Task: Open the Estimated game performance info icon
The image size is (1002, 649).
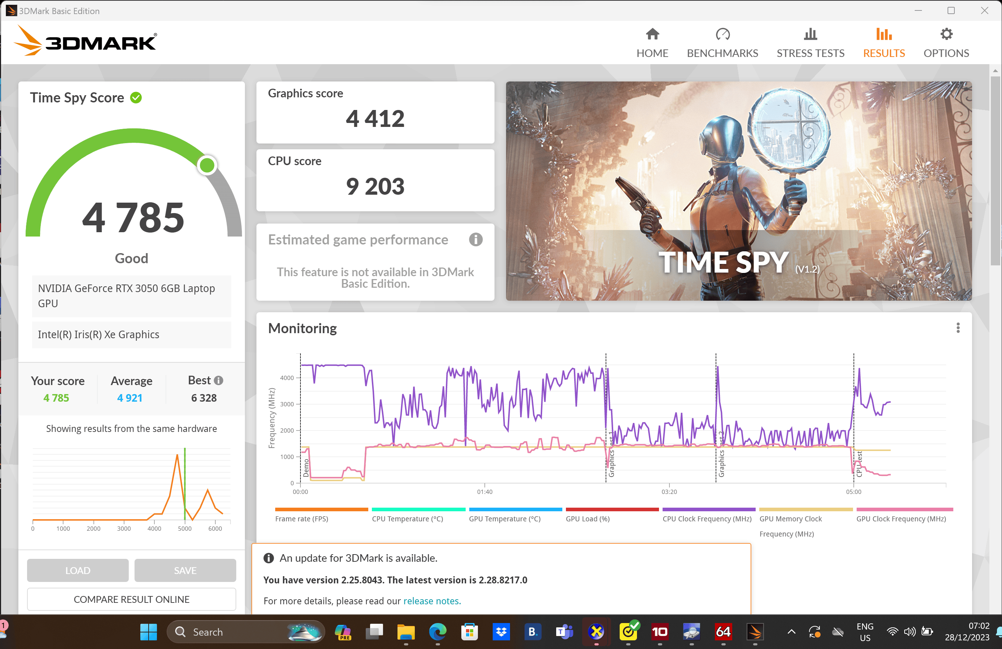Action: click(x=476, y=239)
